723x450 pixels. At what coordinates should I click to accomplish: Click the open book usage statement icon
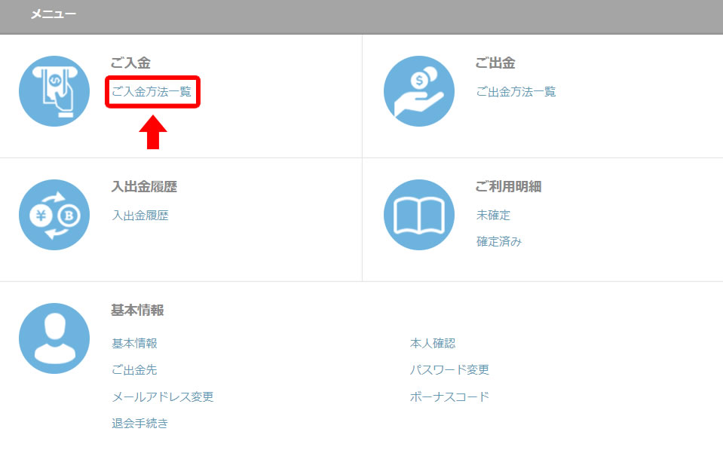point(419,215)
